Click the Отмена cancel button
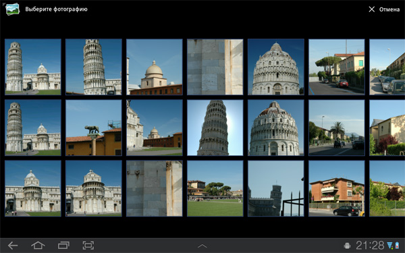The height and width of the screenshot is (253, 405). pyautogui.click(x=389, y=9)
